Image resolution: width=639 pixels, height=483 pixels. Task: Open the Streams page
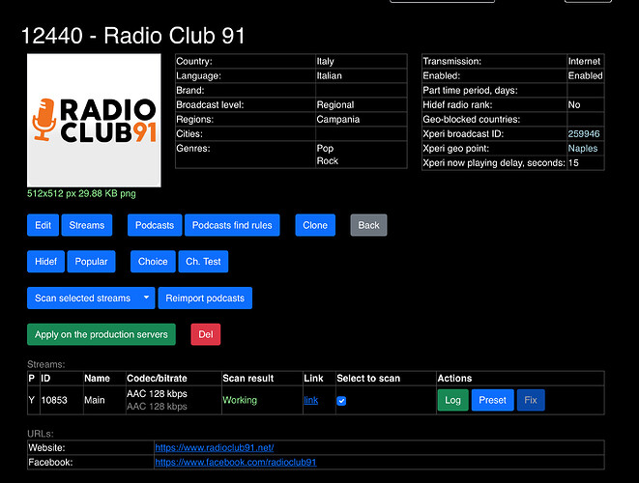click(x=87, y=225)
